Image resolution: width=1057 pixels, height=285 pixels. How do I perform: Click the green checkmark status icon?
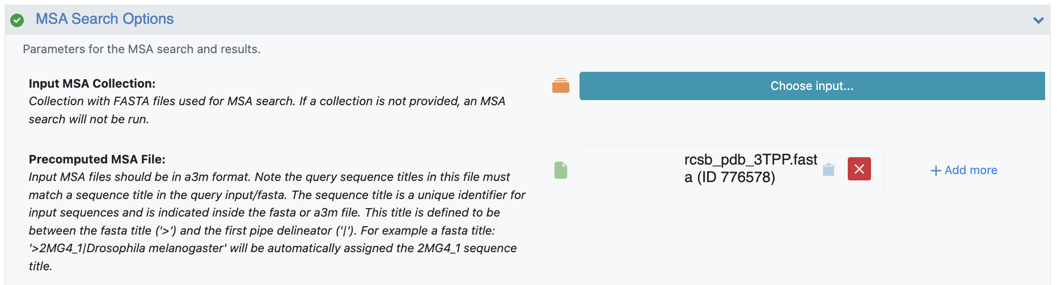pyautogui.click(x=18, y=20)
